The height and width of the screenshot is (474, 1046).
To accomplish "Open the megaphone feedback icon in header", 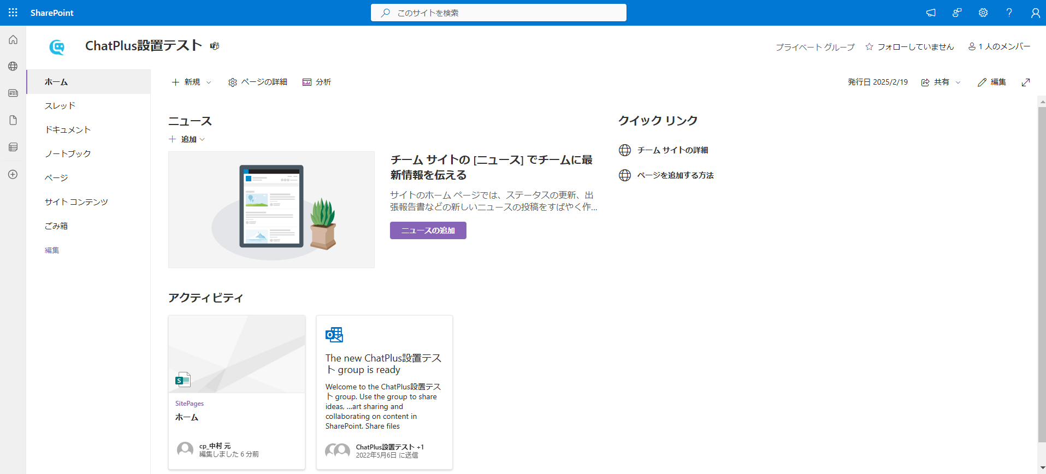I will (x=931, y=13).
